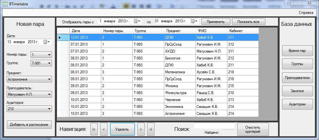Go to last record in navigation
The width and height of the screenshot is (319, 140).
[151, 129]
